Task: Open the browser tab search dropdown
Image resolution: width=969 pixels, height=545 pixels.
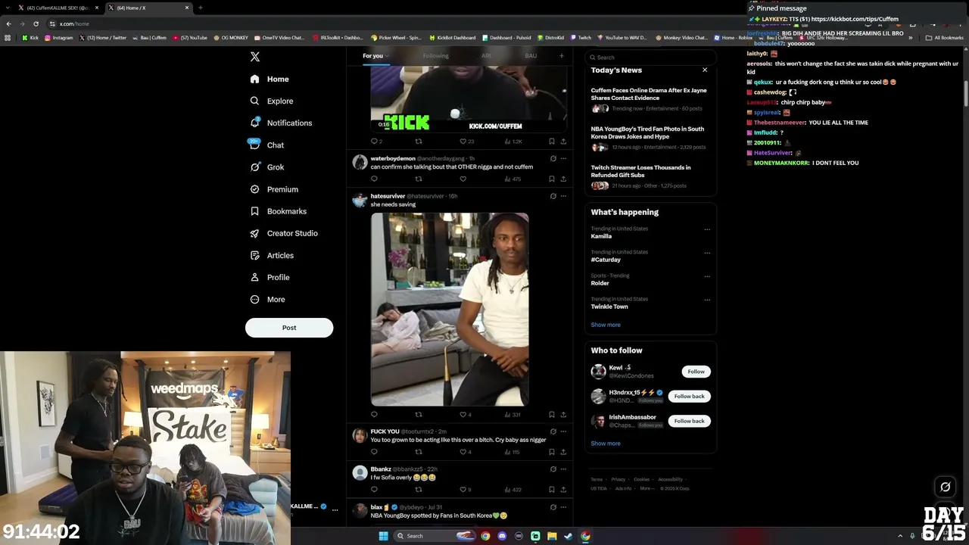Action: 8,8
